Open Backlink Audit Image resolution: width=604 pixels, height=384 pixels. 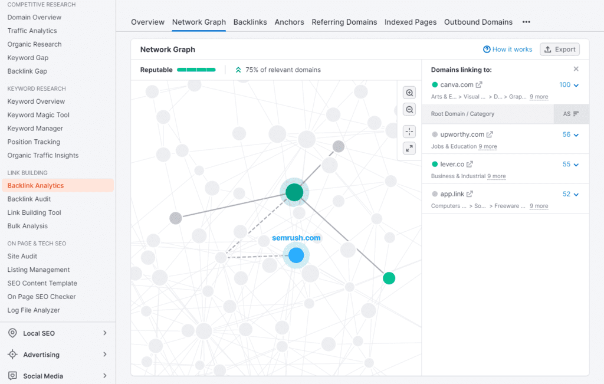tap(29, 199)
